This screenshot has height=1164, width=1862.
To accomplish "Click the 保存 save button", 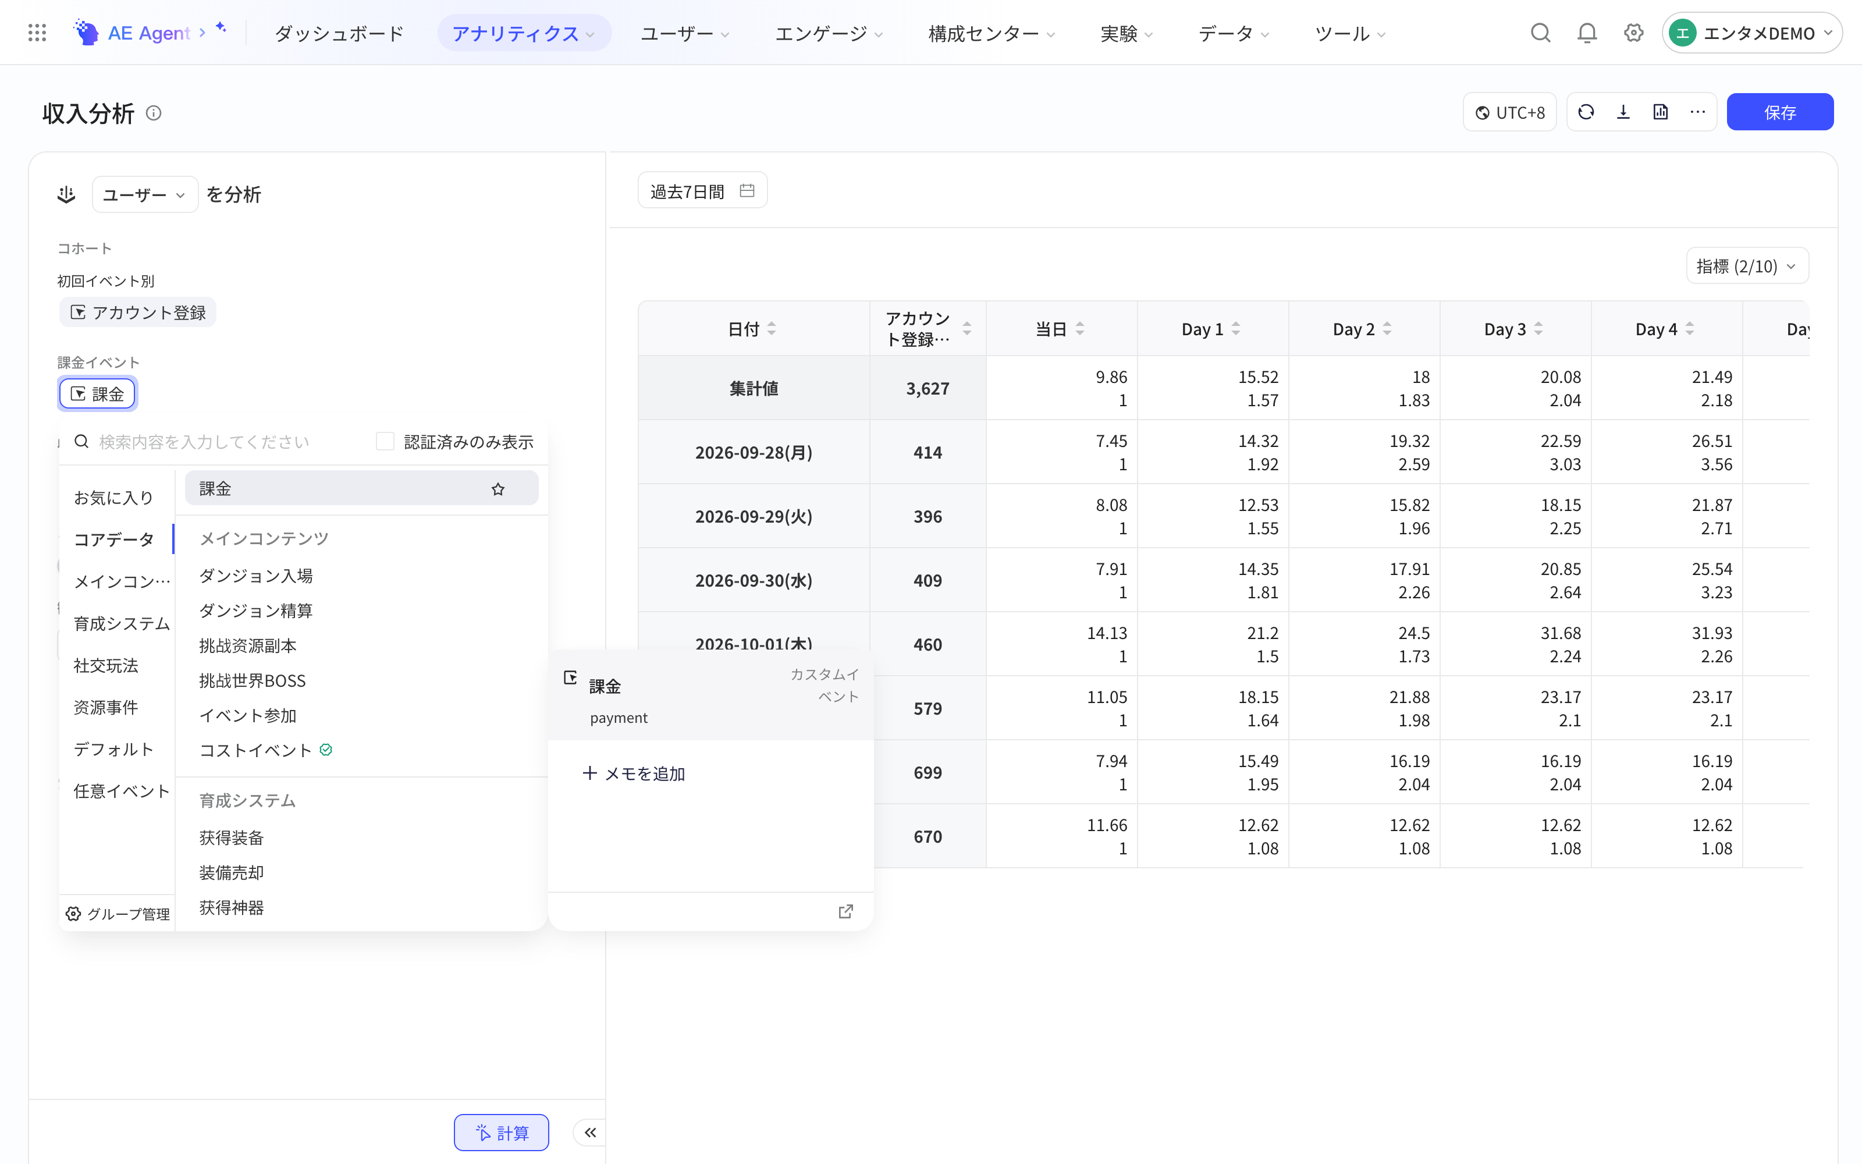I will 1780,112.
